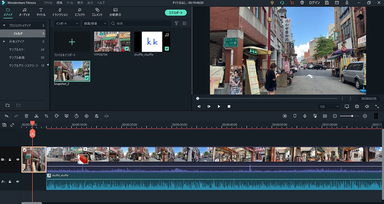The image size is (384, 204).
Task: Click the split scissors icon in timeline toolbar
Action: (36, 116)
